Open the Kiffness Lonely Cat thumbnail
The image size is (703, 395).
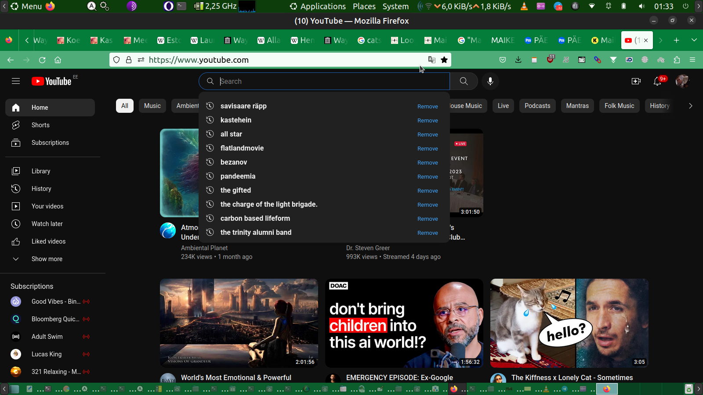(x=569, y=323)
